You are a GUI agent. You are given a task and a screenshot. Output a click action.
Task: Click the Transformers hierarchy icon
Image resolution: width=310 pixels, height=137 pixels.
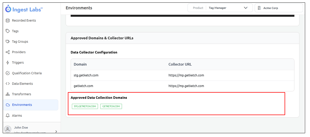tap(8, 94)
